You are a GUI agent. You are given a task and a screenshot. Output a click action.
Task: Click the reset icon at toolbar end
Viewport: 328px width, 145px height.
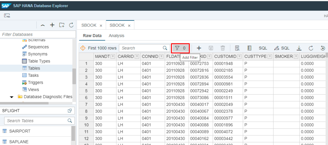(323, 48)
